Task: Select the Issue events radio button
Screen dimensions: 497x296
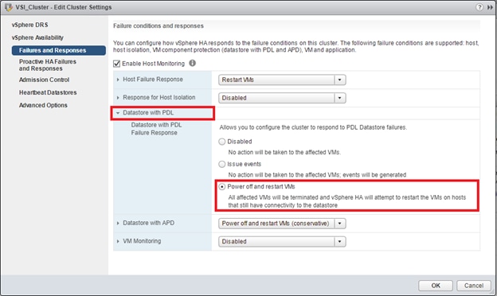Action: pyautogui.click(x=222, y=164)
